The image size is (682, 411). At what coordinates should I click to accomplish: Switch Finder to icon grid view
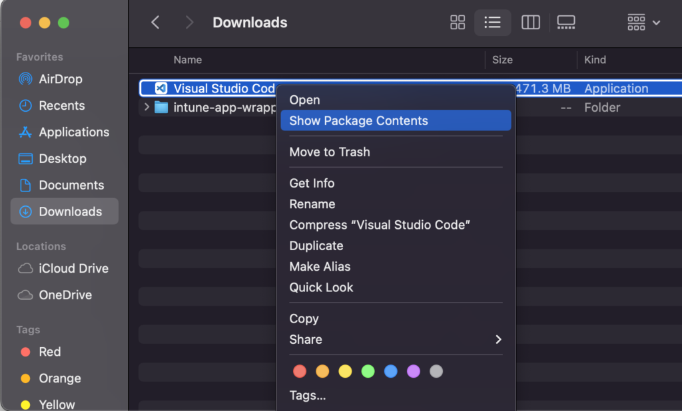point(457,22)
